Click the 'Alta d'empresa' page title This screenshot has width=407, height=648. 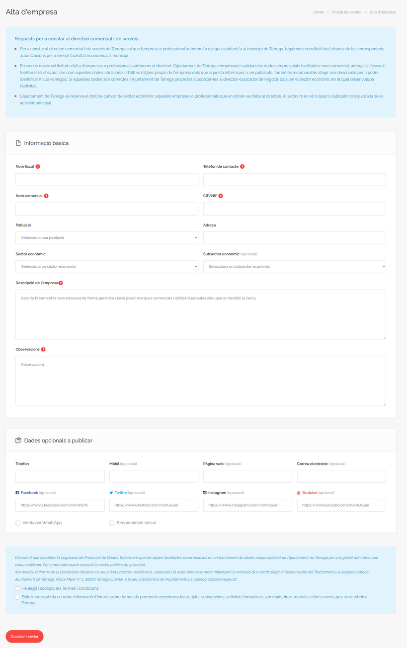click(x=31, y=12)
